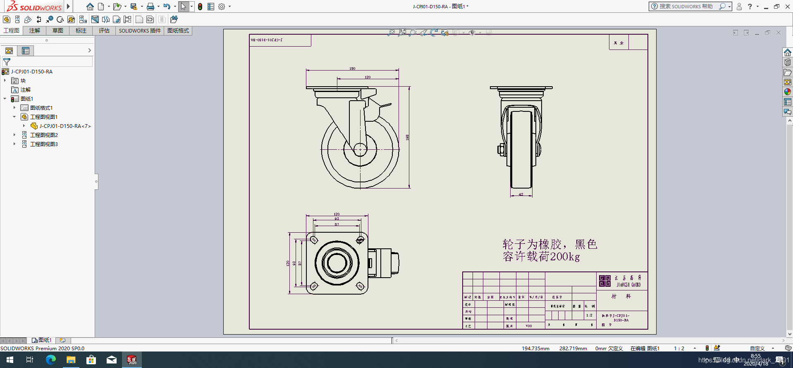Select the 图纸1 sheet tab at bottom
This screenshot has height=368, width=793.
point(42,340)
